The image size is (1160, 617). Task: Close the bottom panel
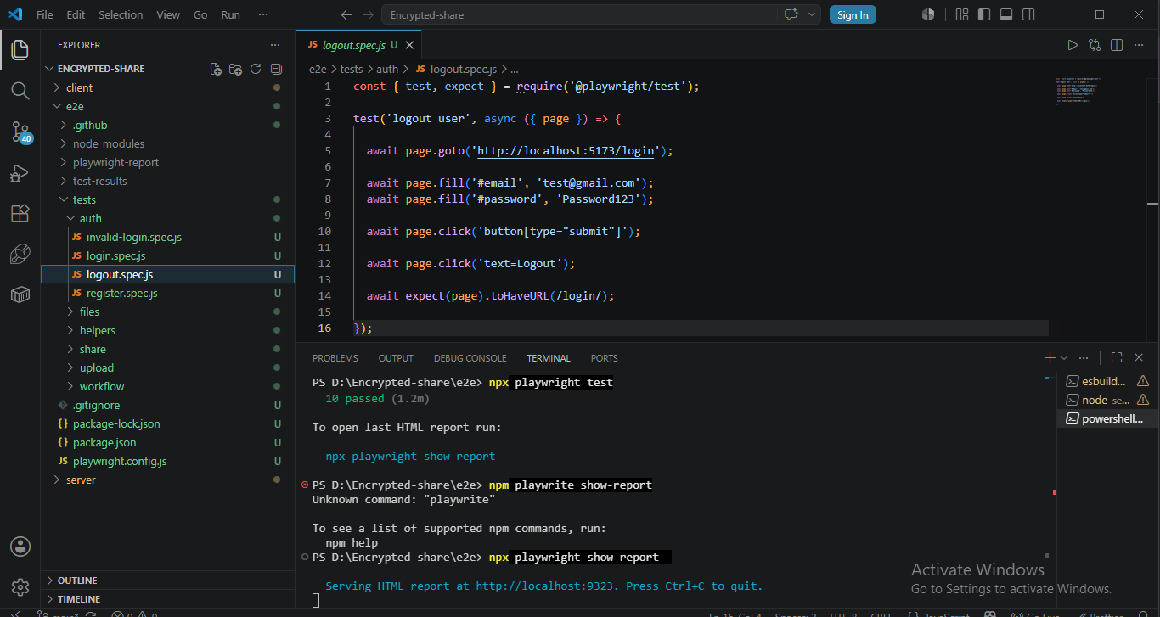(1139, 358)
